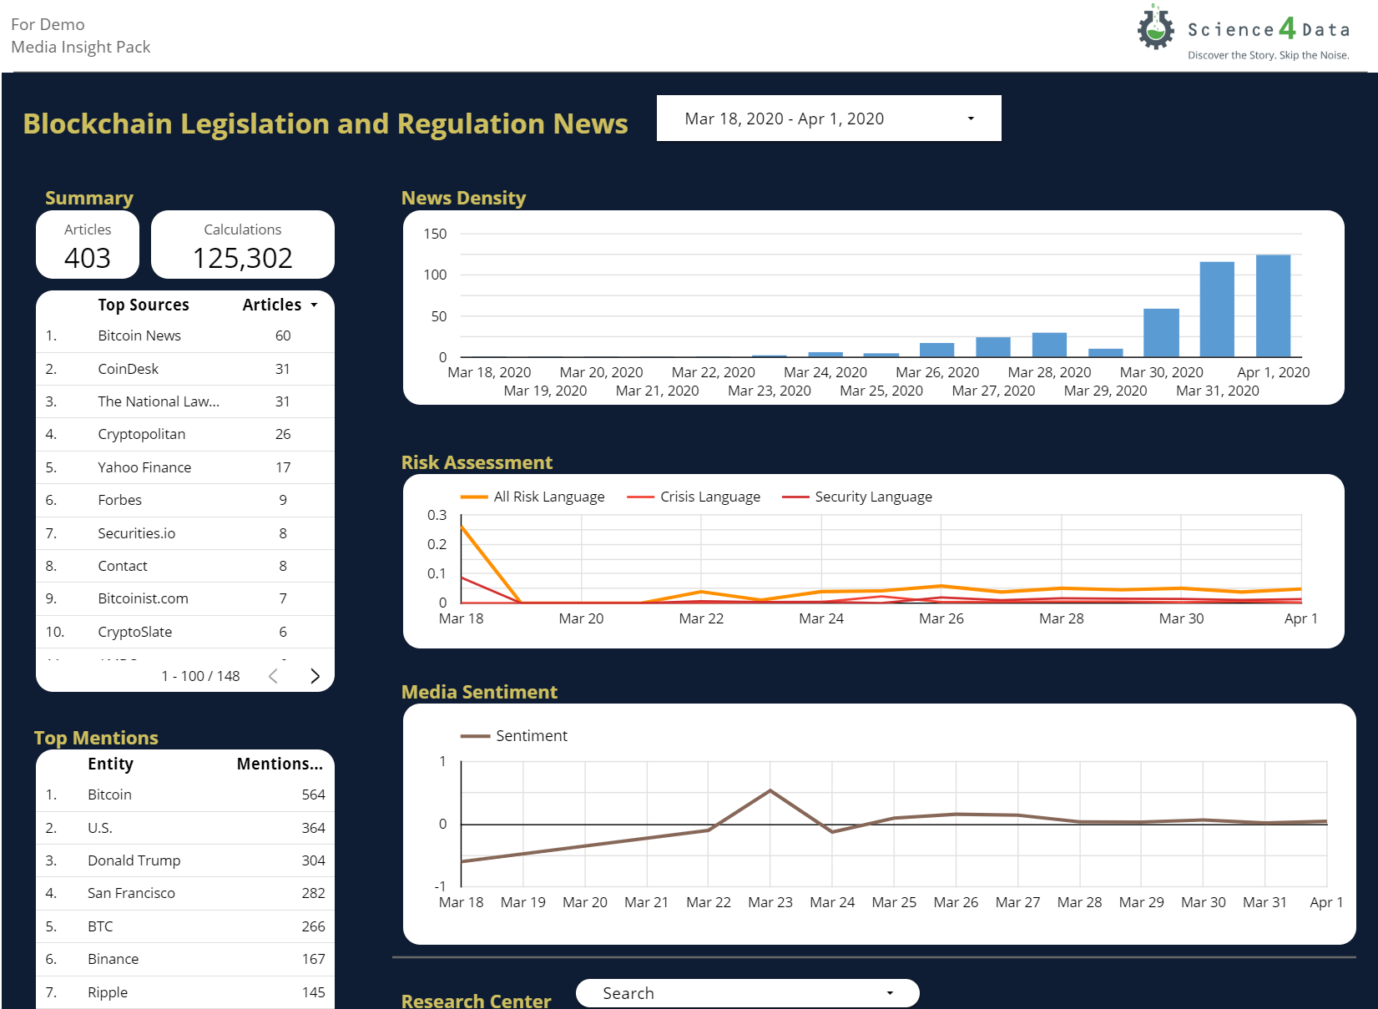Click the '1 - 100 / 148' pagination text

[x=200, y=676]
